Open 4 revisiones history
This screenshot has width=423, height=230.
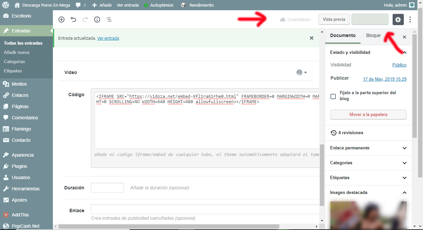(347, 133)
